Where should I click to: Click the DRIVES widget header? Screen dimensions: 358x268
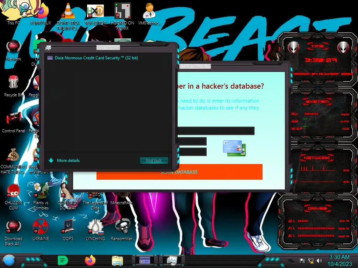click(x=317, y=208)
